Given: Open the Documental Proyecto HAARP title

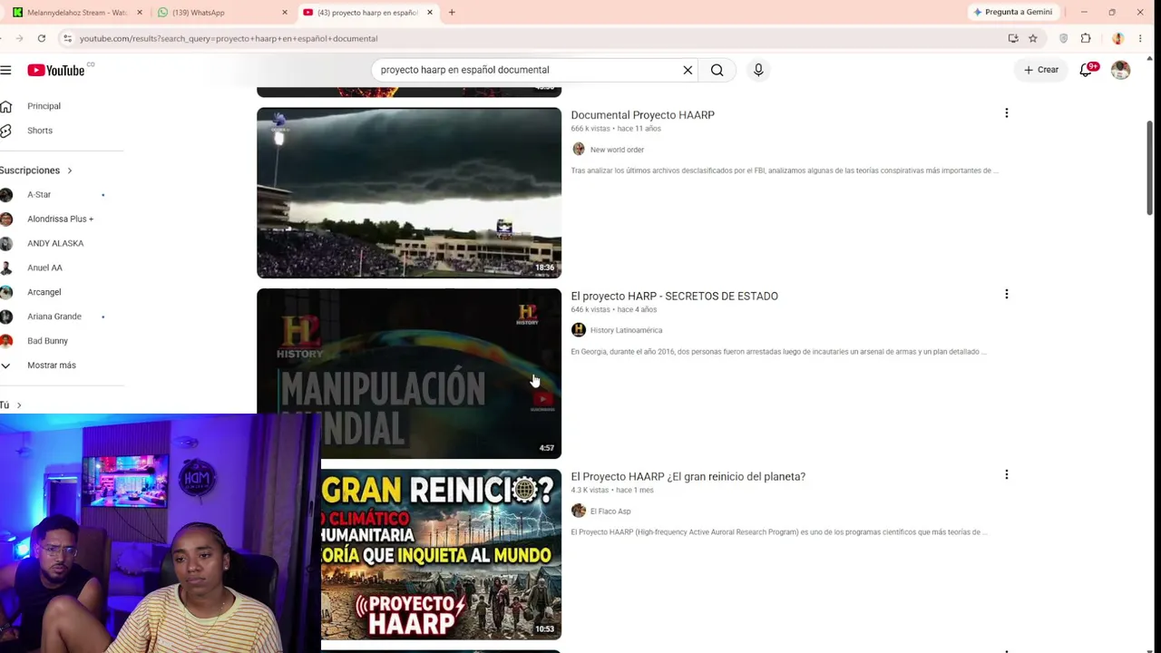Looking at the screenshot, I should (643, 115).
